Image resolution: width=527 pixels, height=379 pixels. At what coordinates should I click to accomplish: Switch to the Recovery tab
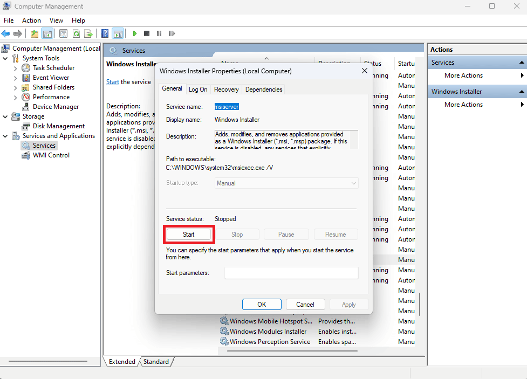(227, 89)
